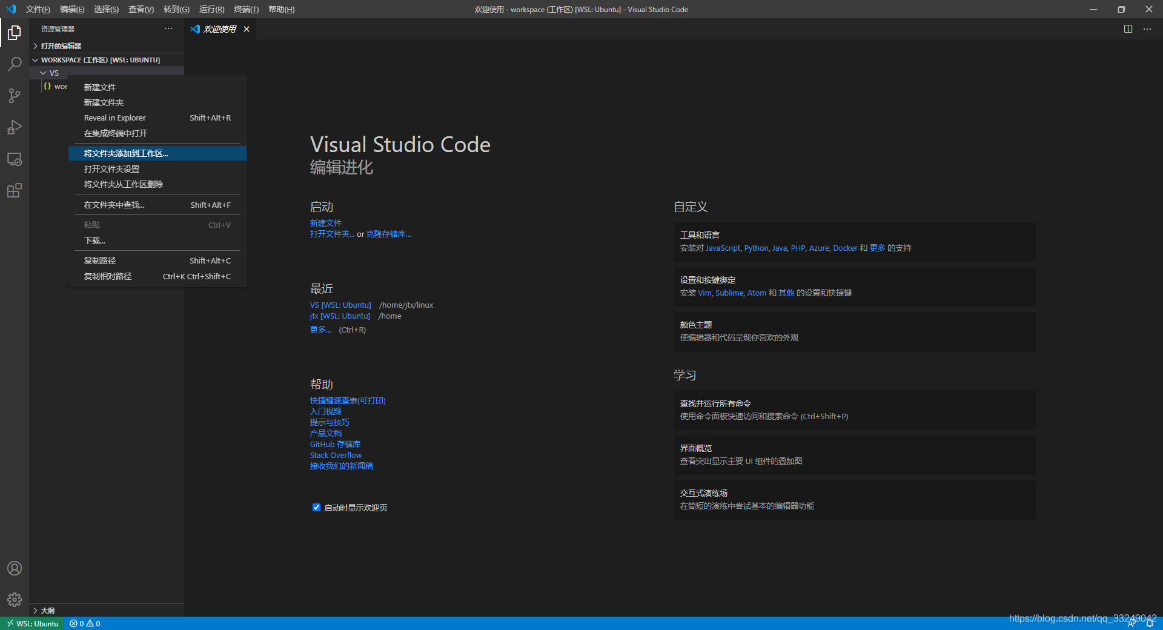1163x630 pixels.
Task: Open the 交互式演练场 card
Action: 855,500
